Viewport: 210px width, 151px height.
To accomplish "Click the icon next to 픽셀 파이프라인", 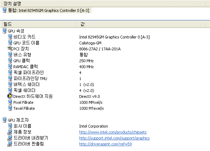I will (10, 72).
